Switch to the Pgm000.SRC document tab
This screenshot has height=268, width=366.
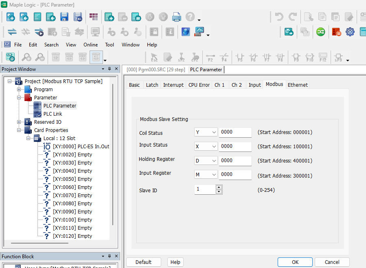point(156,70)
